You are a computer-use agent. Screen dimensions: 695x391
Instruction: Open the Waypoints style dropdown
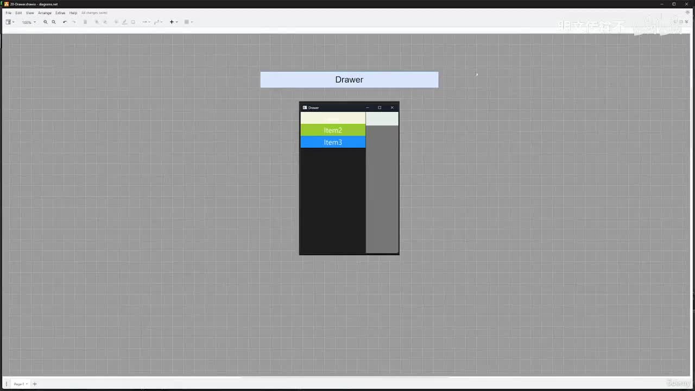[x=157, y=22]
